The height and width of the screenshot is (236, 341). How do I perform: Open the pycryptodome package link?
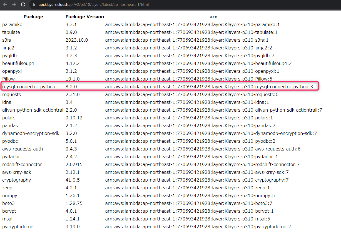[18, 227]
